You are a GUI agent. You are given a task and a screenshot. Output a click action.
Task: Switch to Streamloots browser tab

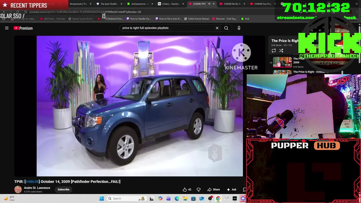point(78,4)
